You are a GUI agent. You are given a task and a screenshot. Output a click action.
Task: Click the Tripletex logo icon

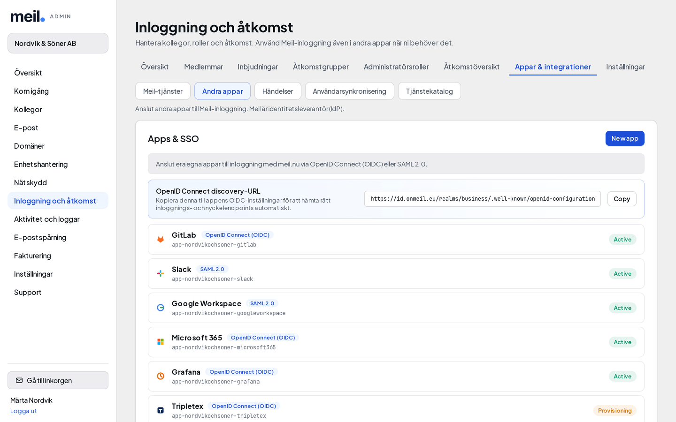[x=161, y=410]
